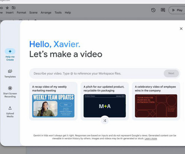
Task: Open the comments icon
Action: tap(163, 10)
